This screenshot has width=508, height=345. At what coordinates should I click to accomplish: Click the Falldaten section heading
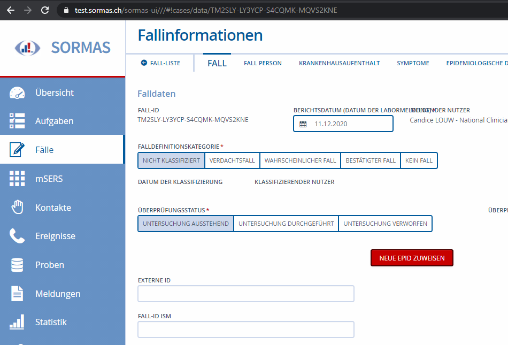(157, 94)
